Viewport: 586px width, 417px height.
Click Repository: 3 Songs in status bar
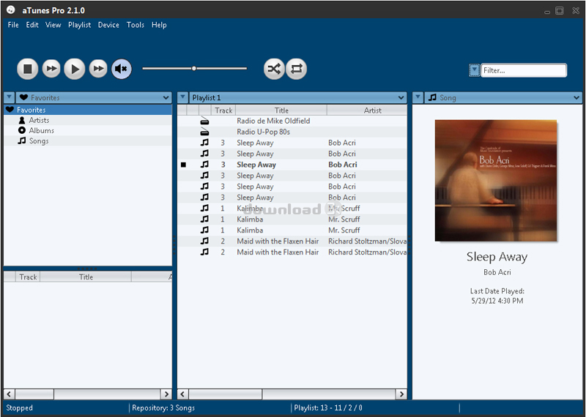(x=163, y=407)
